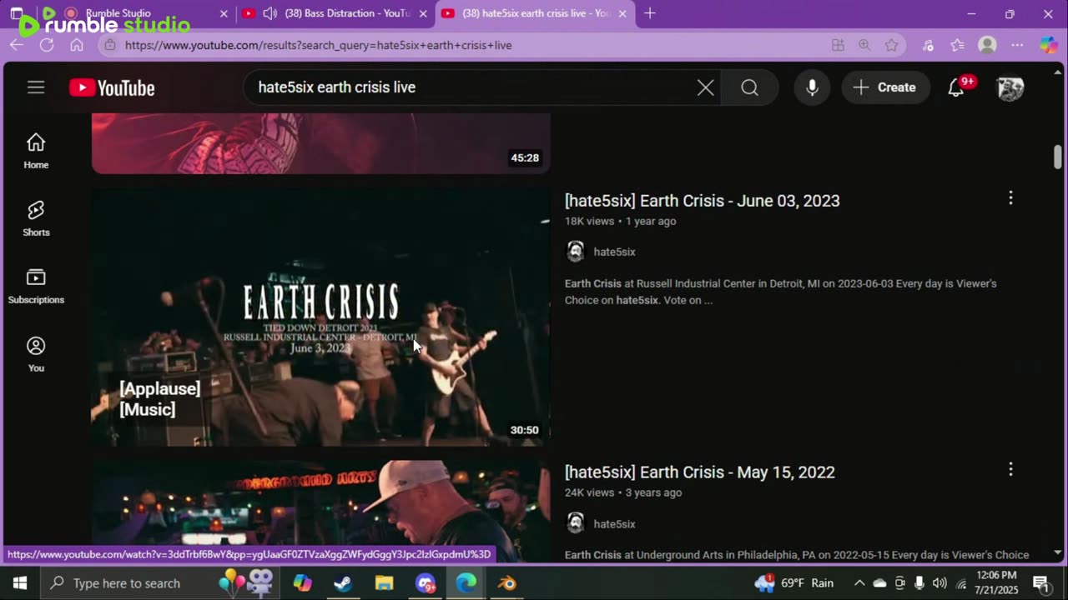
Task: Open the browser profile menu
Action: pyautogui.click(x=987, y=45)
